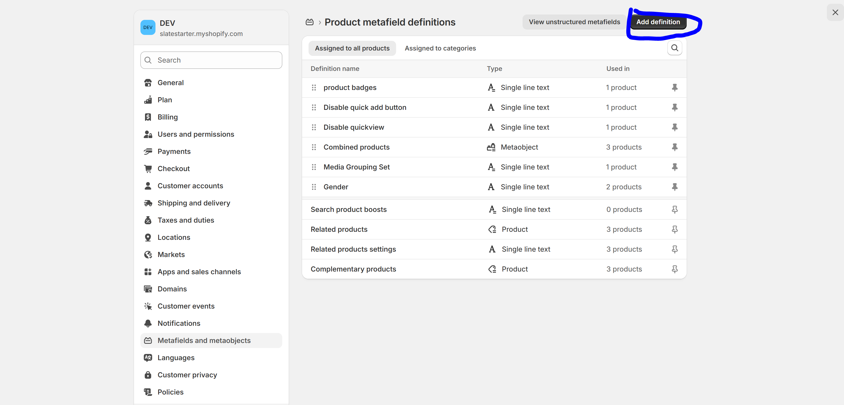Unpin the product badges definition
844x405 pixels.
coord(675,88)
